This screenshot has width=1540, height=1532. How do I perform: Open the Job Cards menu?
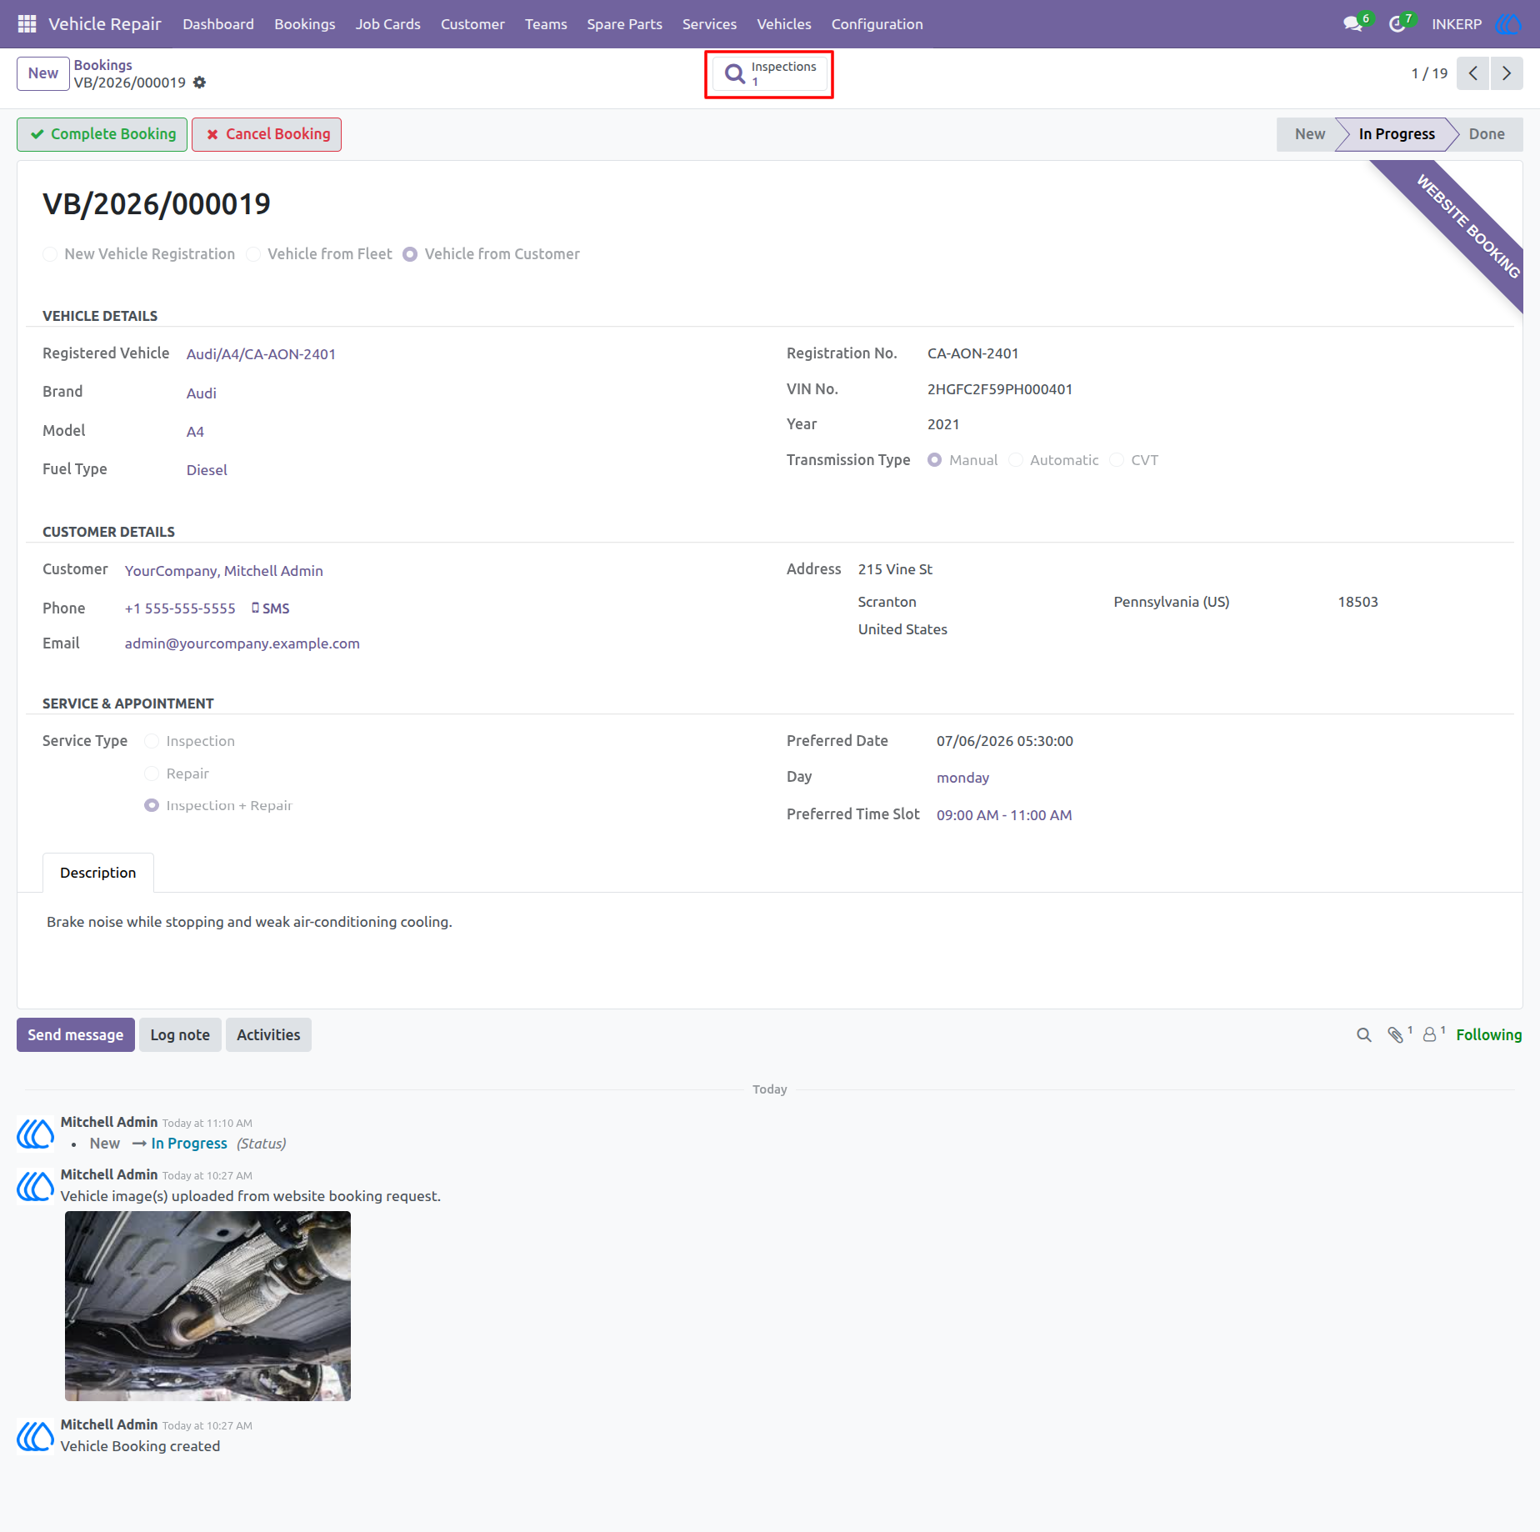point(387,24)
